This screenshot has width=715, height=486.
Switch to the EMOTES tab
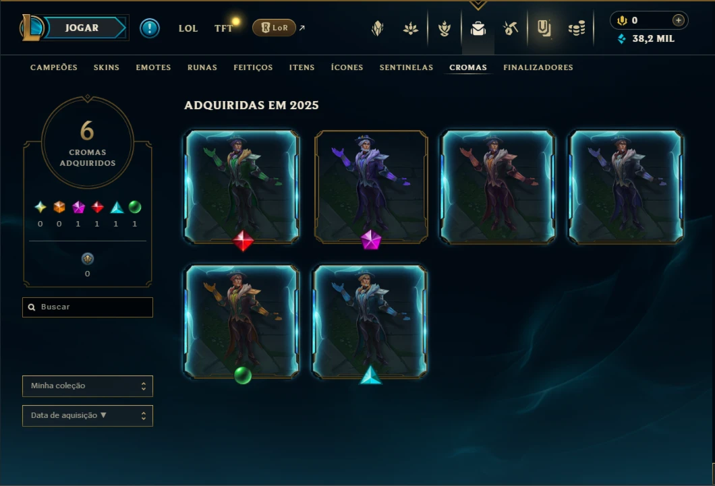[x=153, y=67]
